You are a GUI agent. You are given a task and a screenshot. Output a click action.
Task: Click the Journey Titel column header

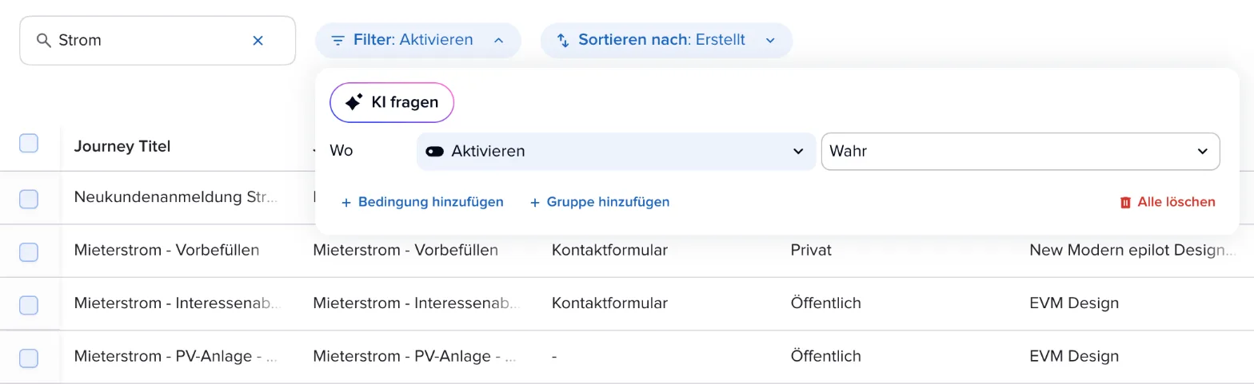[122, 146]
